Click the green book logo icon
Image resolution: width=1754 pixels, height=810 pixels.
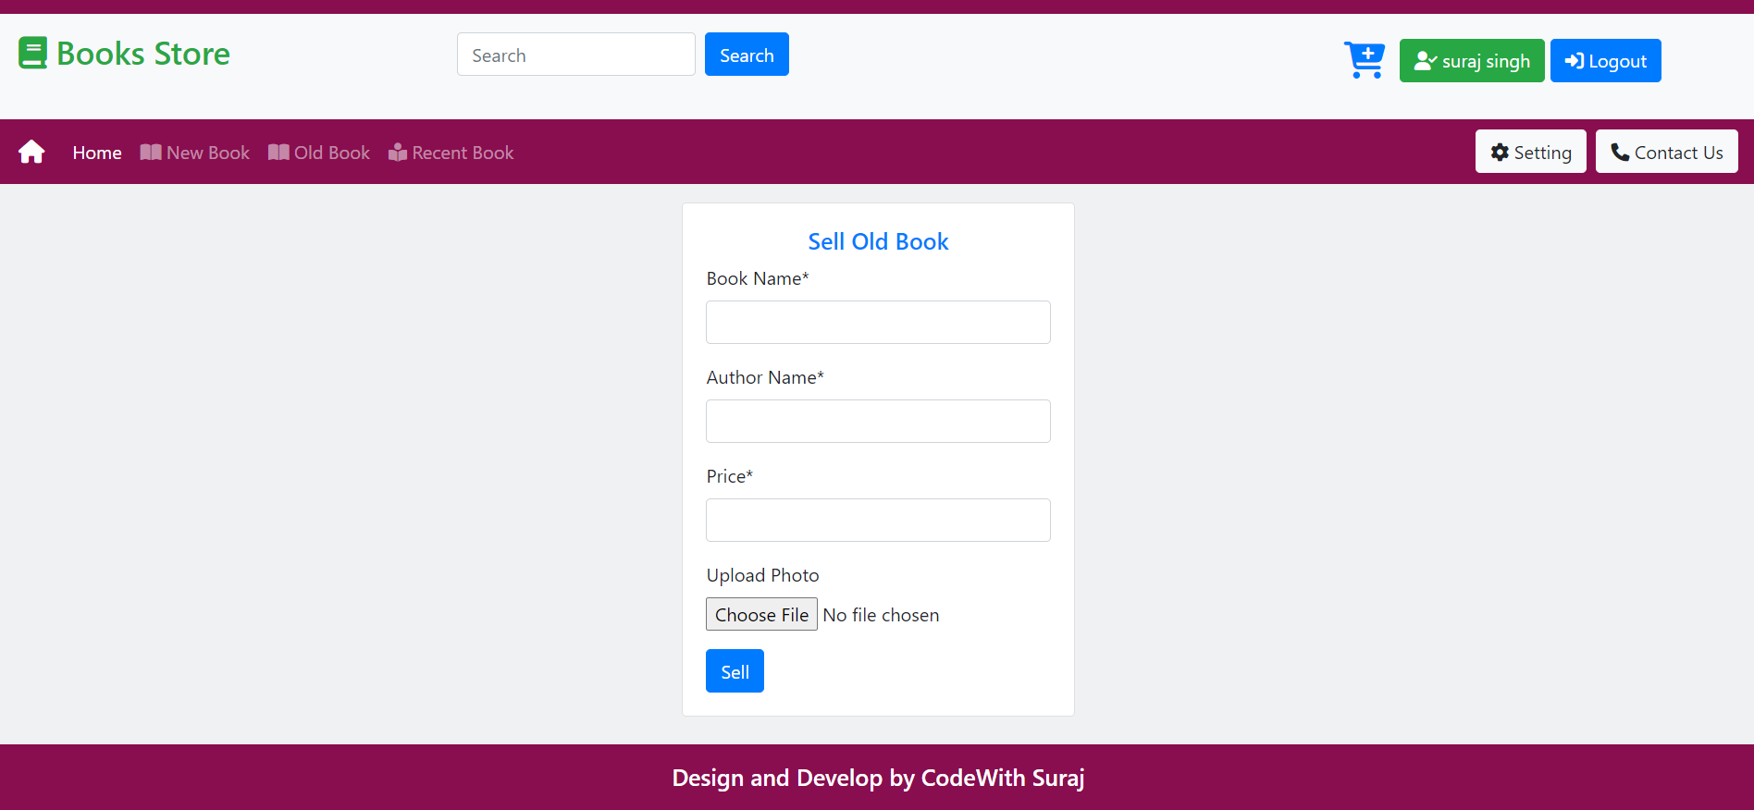tap(32, 53)
